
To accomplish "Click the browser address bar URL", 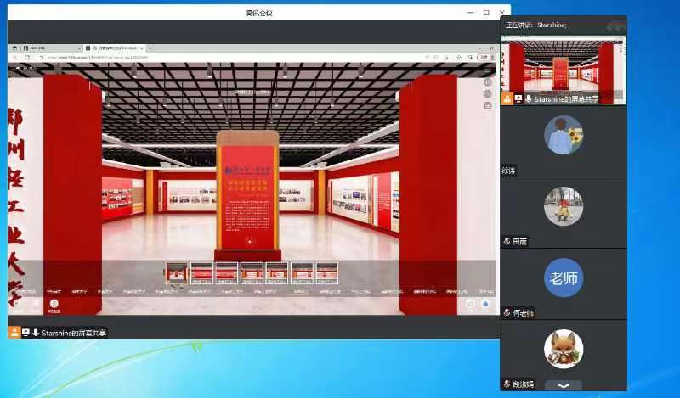I will coord(127,58).
